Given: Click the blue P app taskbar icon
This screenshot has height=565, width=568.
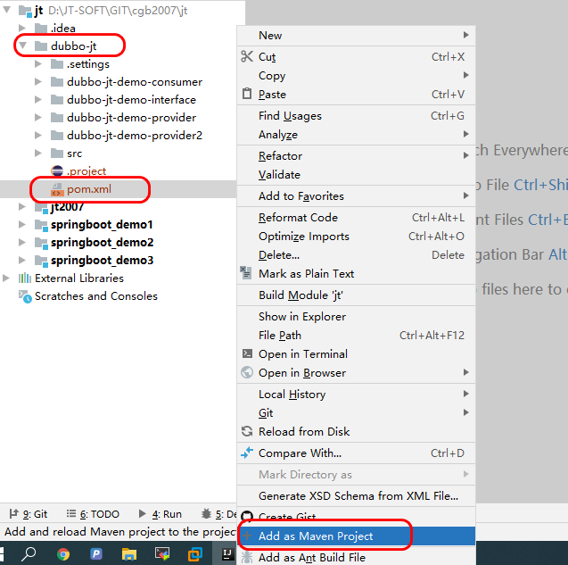Looking at the screenshot, I should 96,553.
